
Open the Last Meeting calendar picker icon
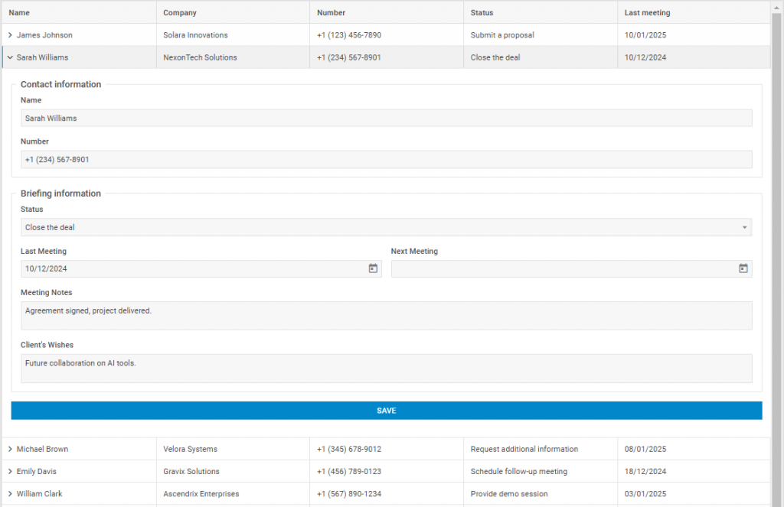pyautogui.click(x=373, y=268)
